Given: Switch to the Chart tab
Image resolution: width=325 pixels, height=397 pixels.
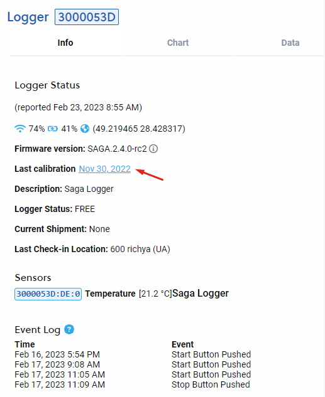Looking at the screenshot, I should click(178, 43).
